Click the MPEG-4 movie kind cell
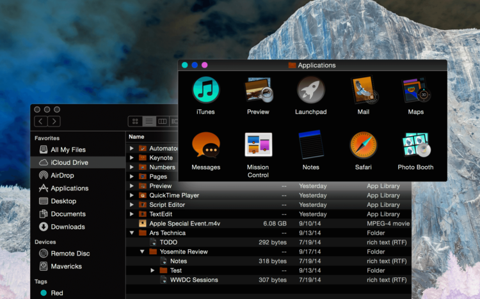Screen dimensions: 480x299 coord(388,224)
